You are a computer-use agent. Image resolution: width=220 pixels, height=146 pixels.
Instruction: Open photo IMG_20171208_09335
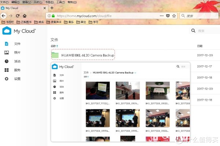tap(158, 118)
